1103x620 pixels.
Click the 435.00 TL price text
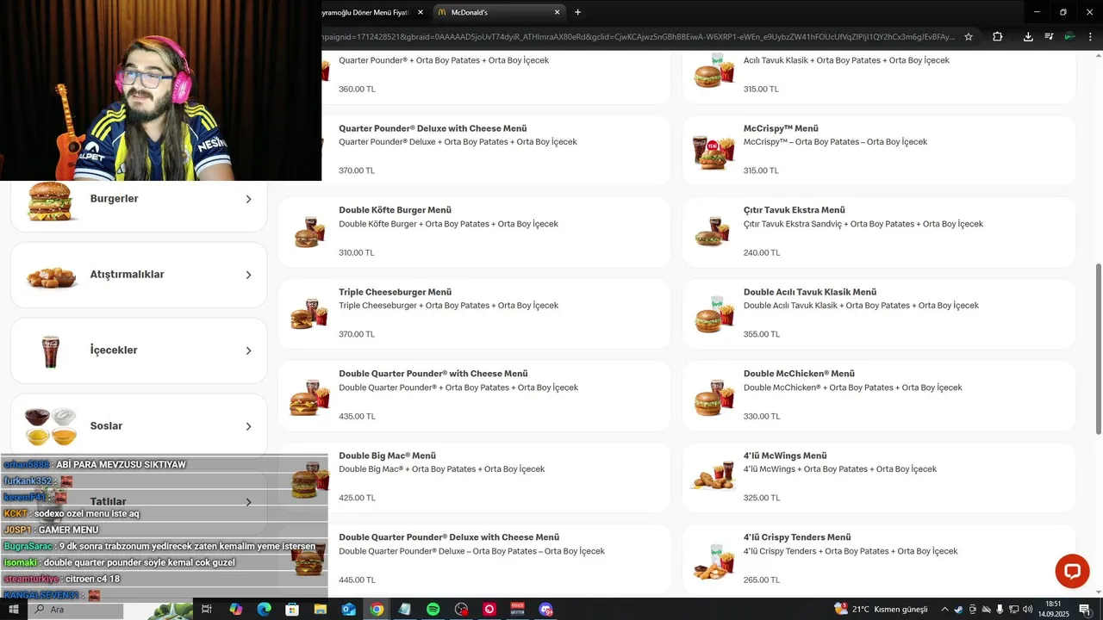(x=357, y=416)
